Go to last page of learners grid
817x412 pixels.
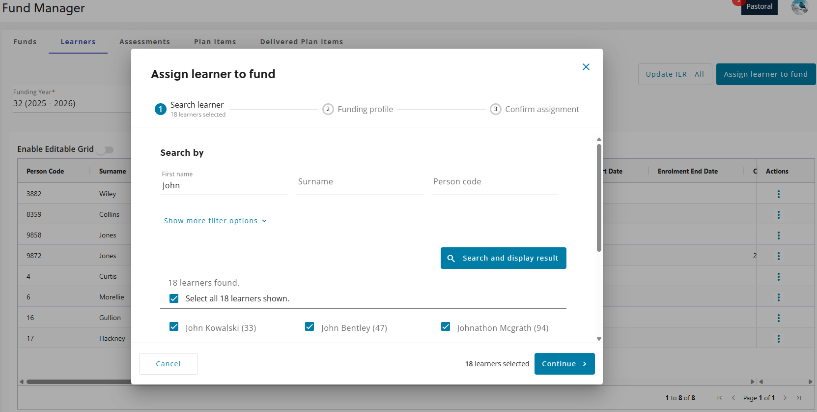pyautogui.click(x=799, y=398)
